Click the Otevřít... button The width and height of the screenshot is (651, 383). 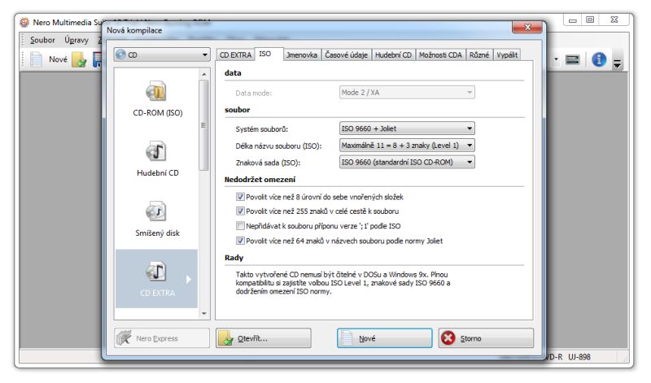263,338
